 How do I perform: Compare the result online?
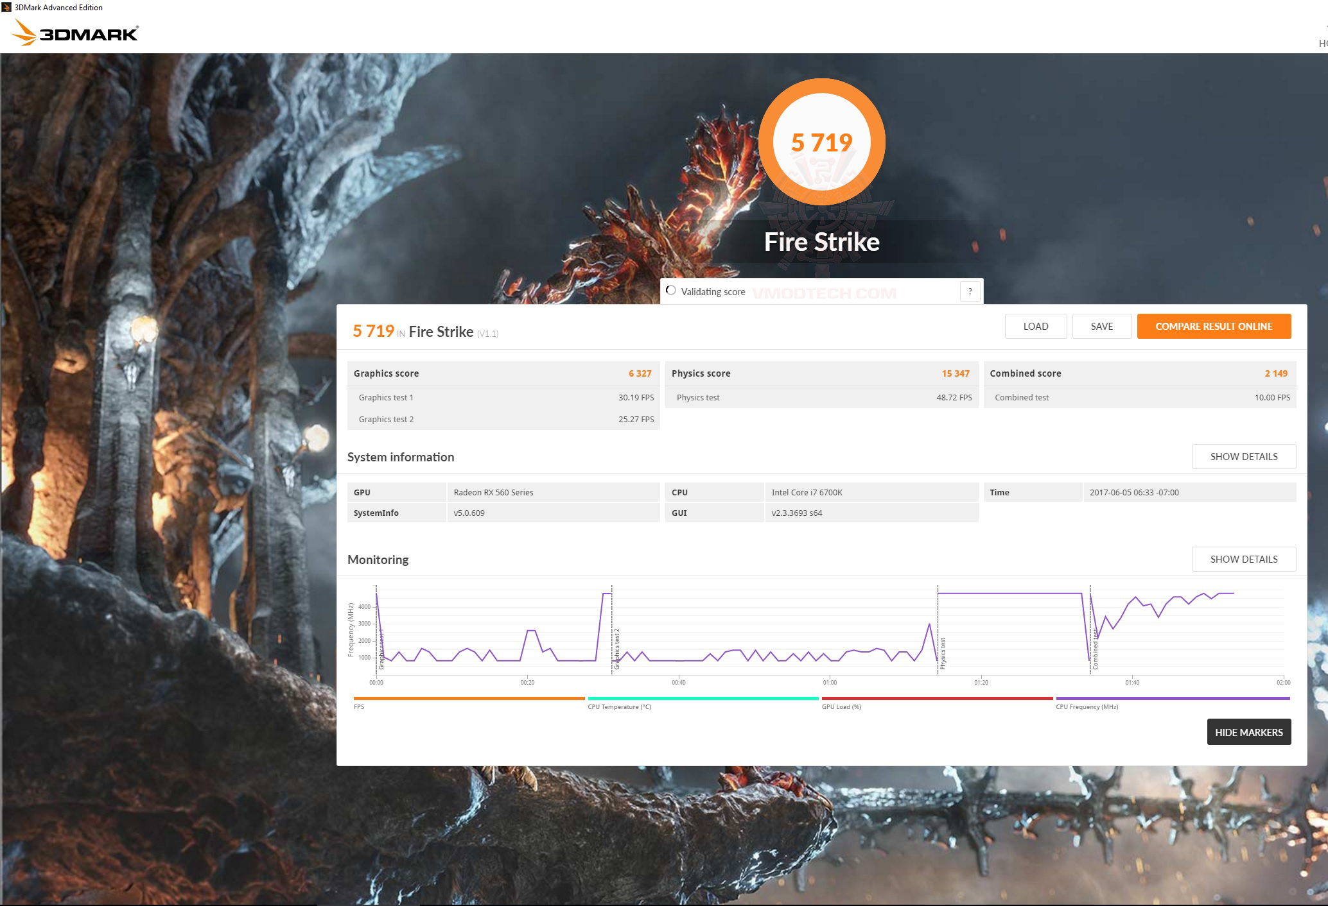(1213, 326)
